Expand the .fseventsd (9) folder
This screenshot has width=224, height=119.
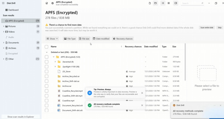(55, 62)
